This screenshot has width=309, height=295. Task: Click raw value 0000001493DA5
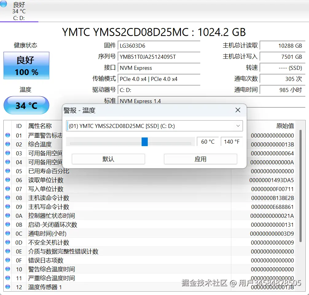[272, 180]
